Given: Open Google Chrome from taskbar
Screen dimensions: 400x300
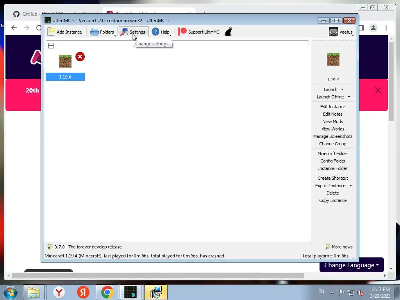Looking at the screenshot, I should click(107, 292).
